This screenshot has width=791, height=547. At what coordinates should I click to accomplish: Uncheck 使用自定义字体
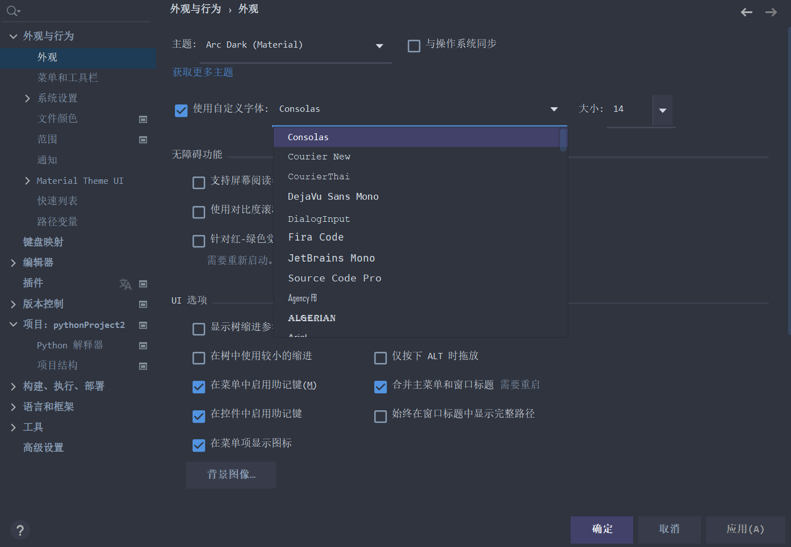coord(181,110)
